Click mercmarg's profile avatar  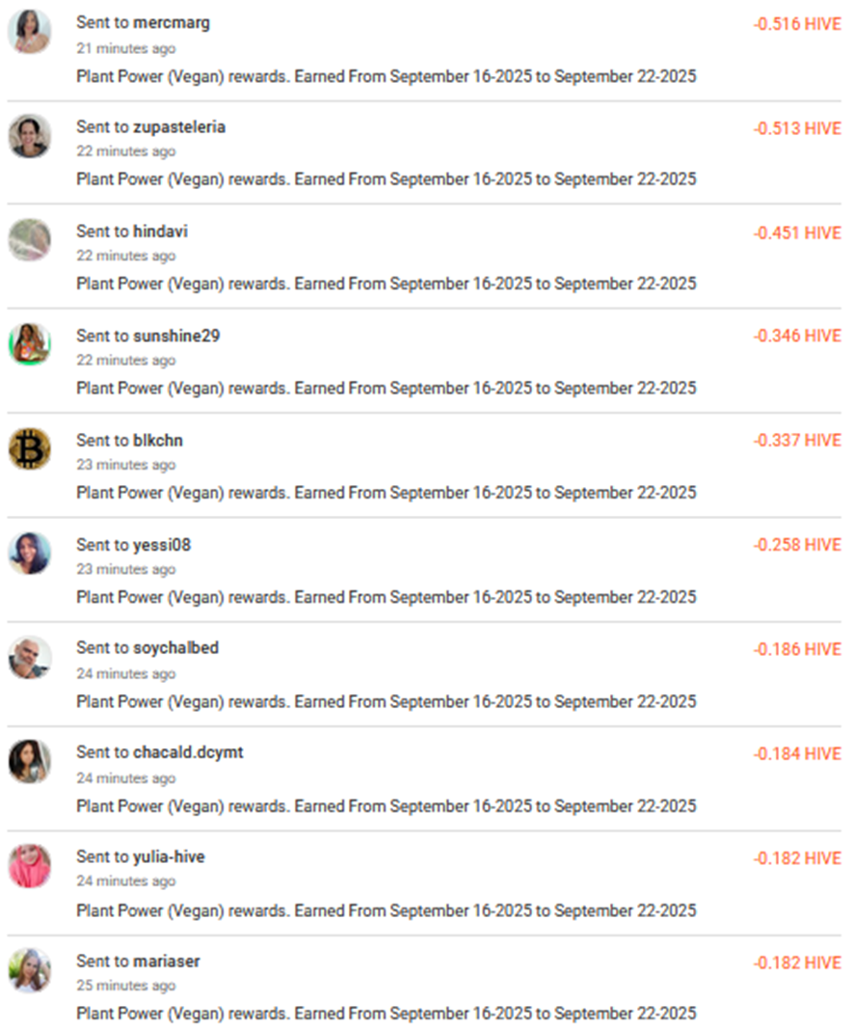(30, 32)
